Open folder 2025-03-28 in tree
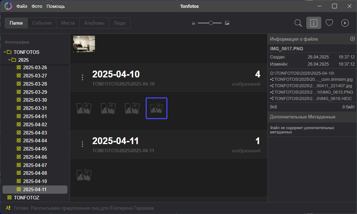 tap(35, 84)
